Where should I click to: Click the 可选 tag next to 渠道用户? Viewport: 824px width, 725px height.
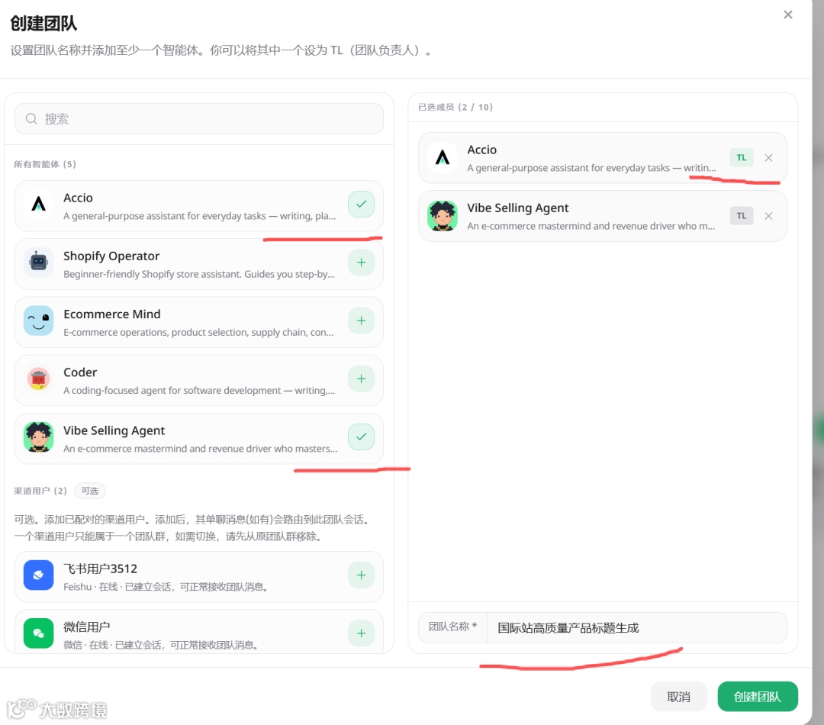coord(90,491)
